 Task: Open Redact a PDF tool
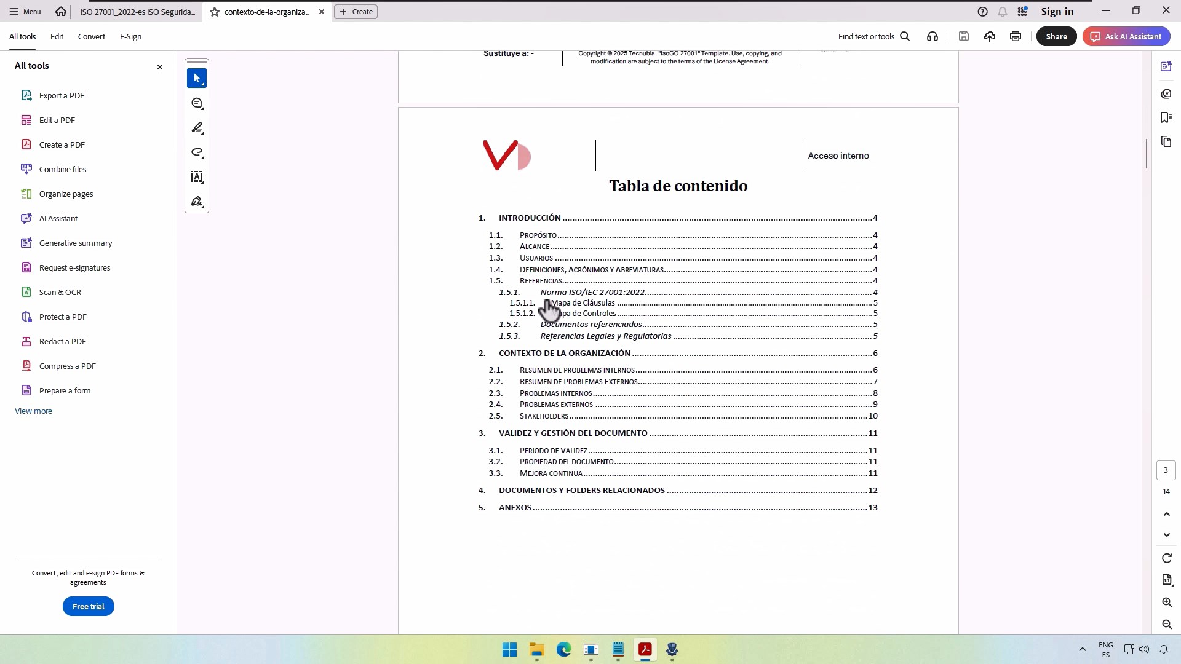pos(62,341)
